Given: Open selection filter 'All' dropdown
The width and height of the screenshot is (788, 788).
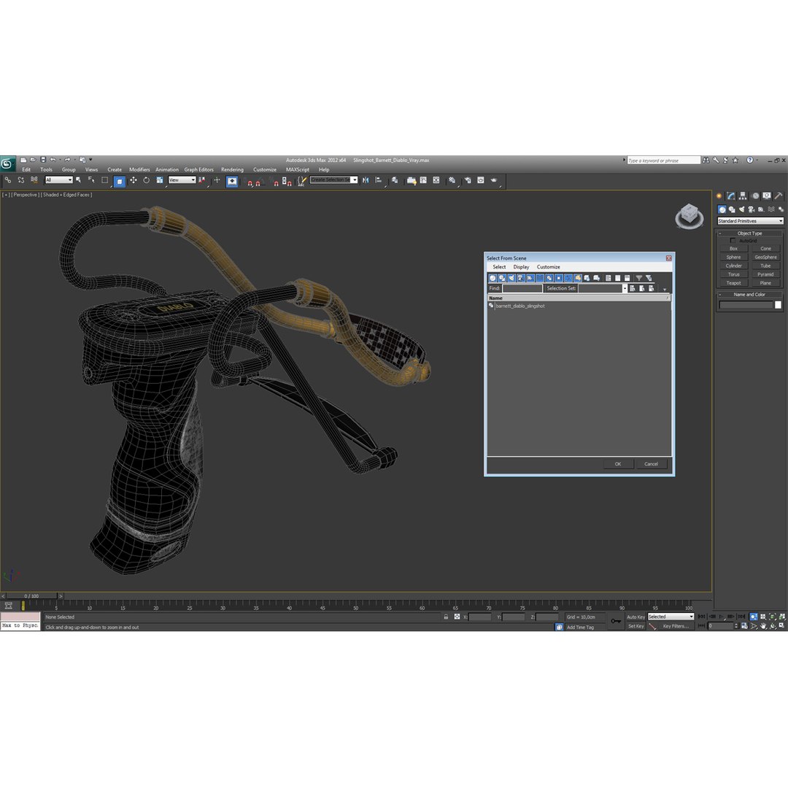Looking at the screenshot, I should point(59,180).
